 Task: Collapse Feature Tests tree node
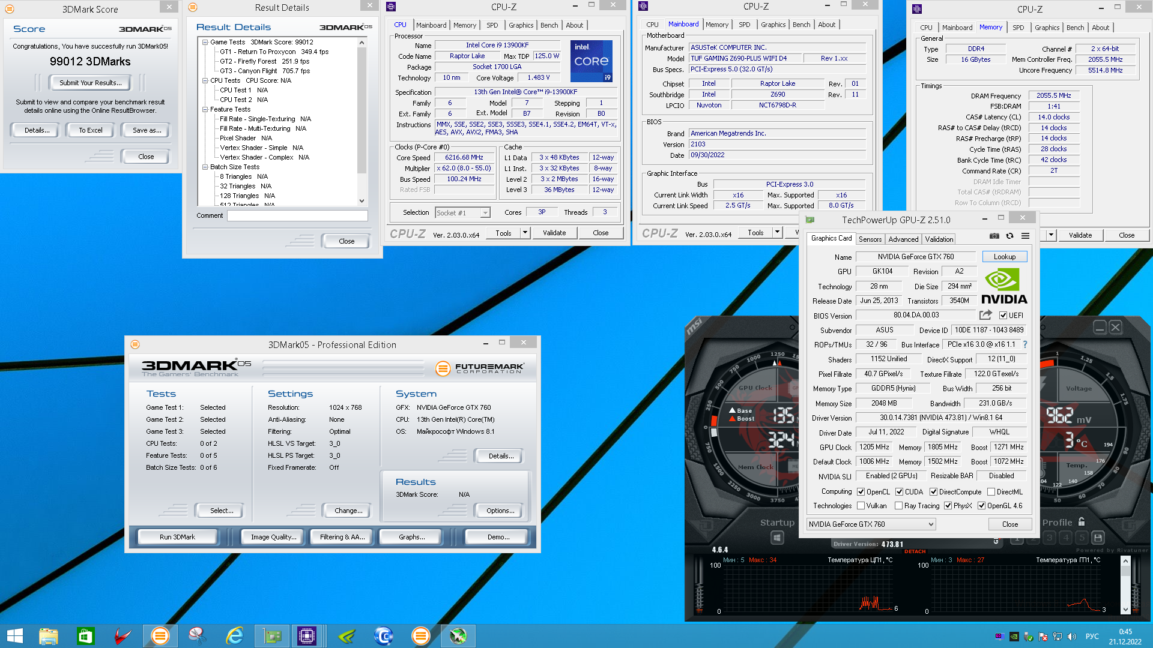[x=205, y=109]
